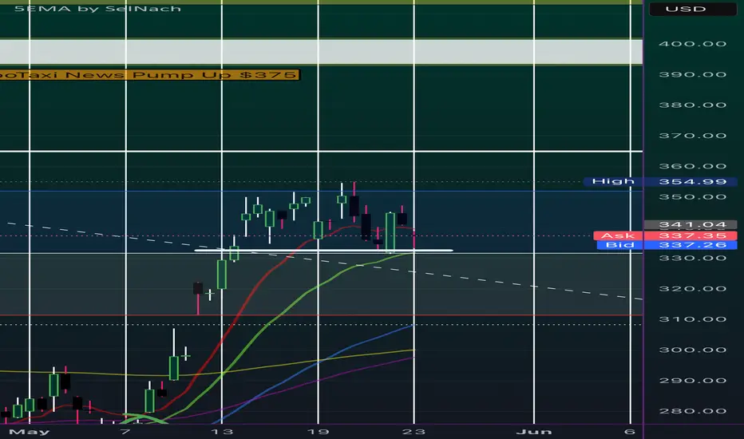Click the High 354.99 price label
This screenshot has width=744, height=439.
click(660, 181)
